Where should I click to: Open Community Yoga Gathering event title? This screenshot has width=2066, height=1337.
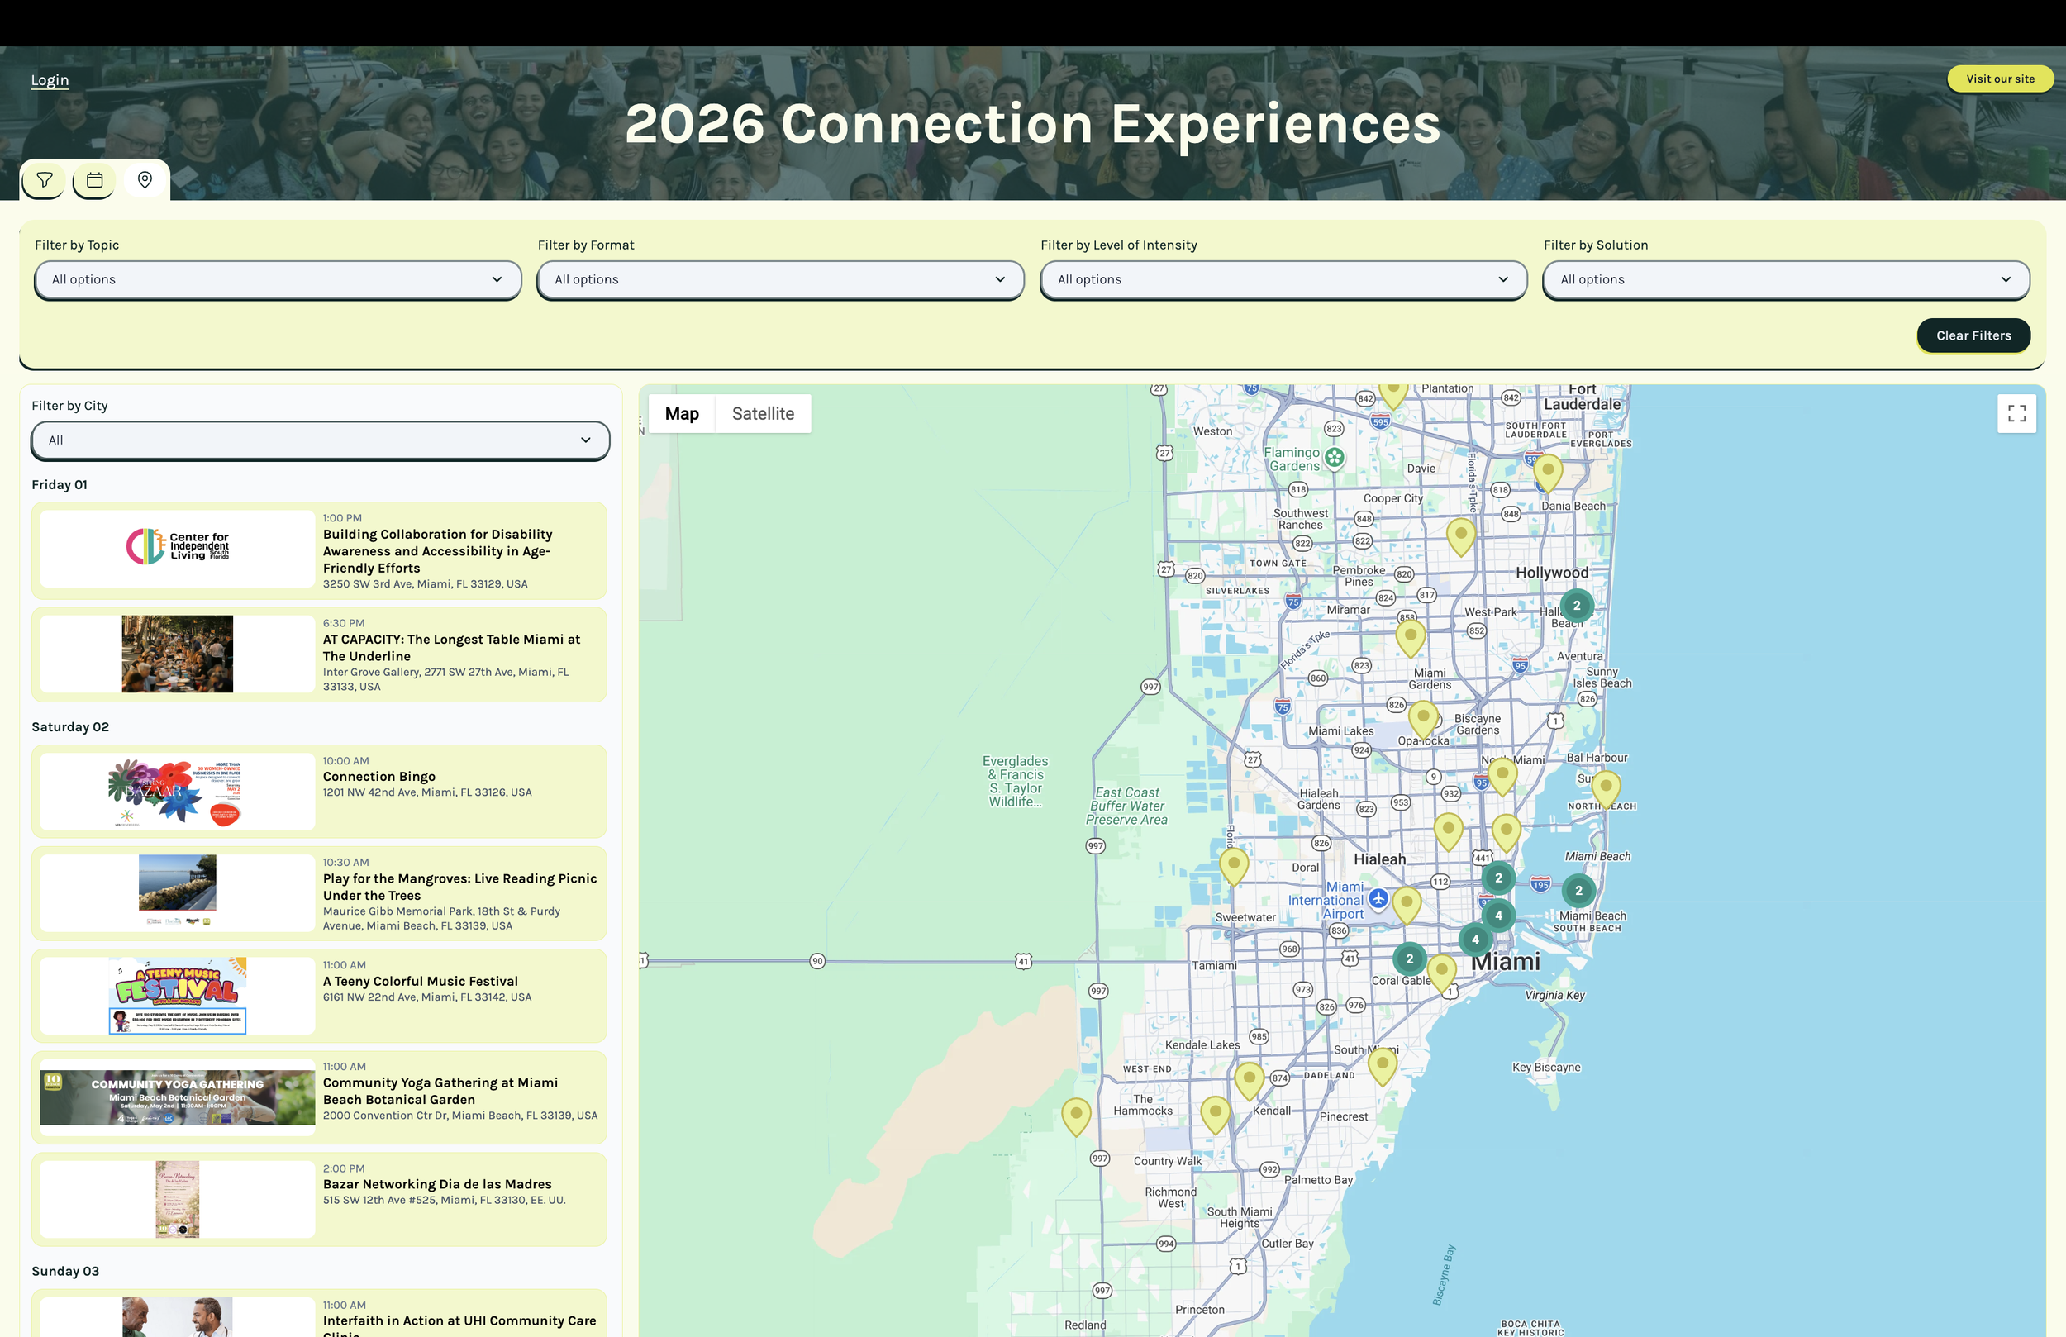pos(440,1092)
